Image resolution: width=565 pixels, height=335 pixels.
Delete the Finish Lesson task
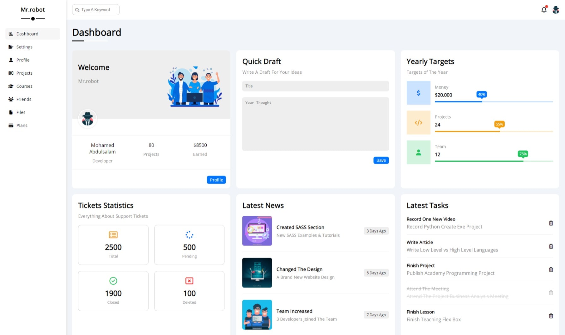click(x=551, y=316)
